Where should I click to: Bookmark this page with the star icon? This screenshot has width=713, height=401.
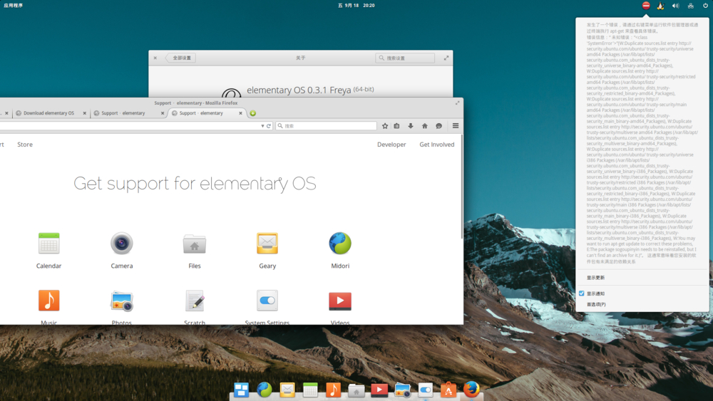[385, 126]
